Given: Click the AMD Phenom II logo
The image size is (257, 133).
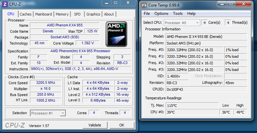Looking at the screenshot, I should coord(116,34).
